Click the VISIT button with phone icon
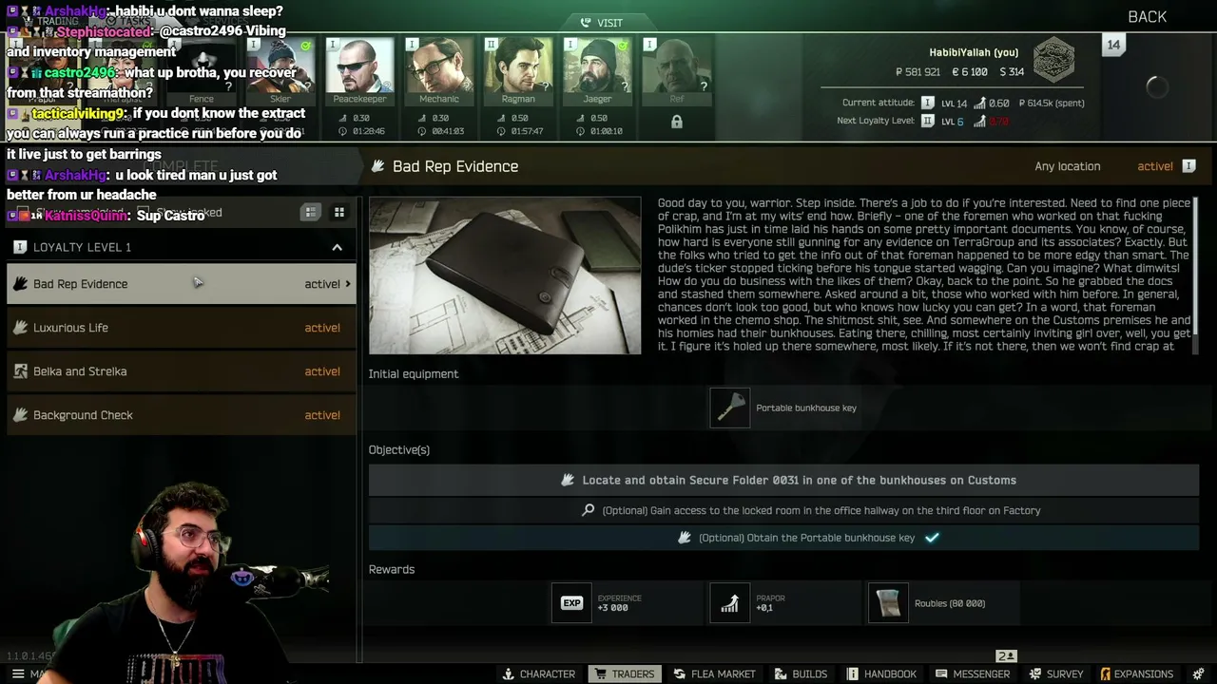Screen dimensions: 1217x684 [600, 23]
